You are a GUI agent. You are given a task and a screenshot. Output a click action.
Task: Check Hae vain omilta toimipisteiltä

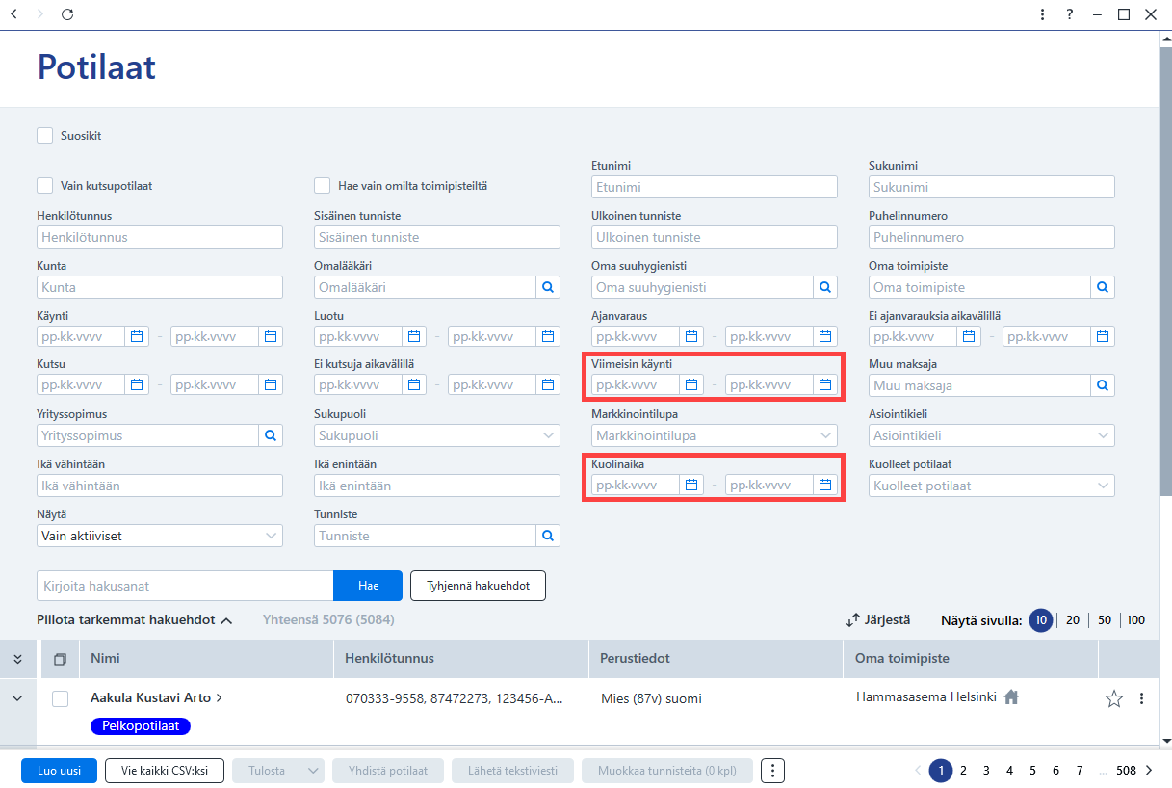[x=322, y=185]
